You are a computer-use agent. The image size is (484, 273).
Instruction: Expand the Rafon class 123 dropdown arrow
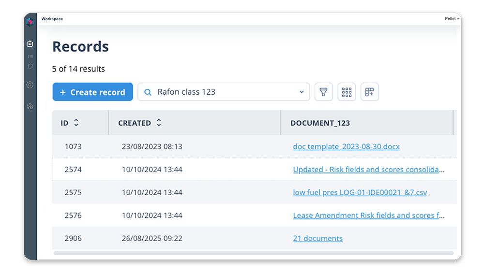tap(302, 92)
